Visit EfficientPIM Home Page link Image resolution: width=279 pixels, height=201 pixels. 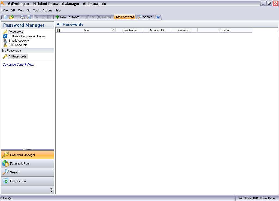(x=256, y=198)
